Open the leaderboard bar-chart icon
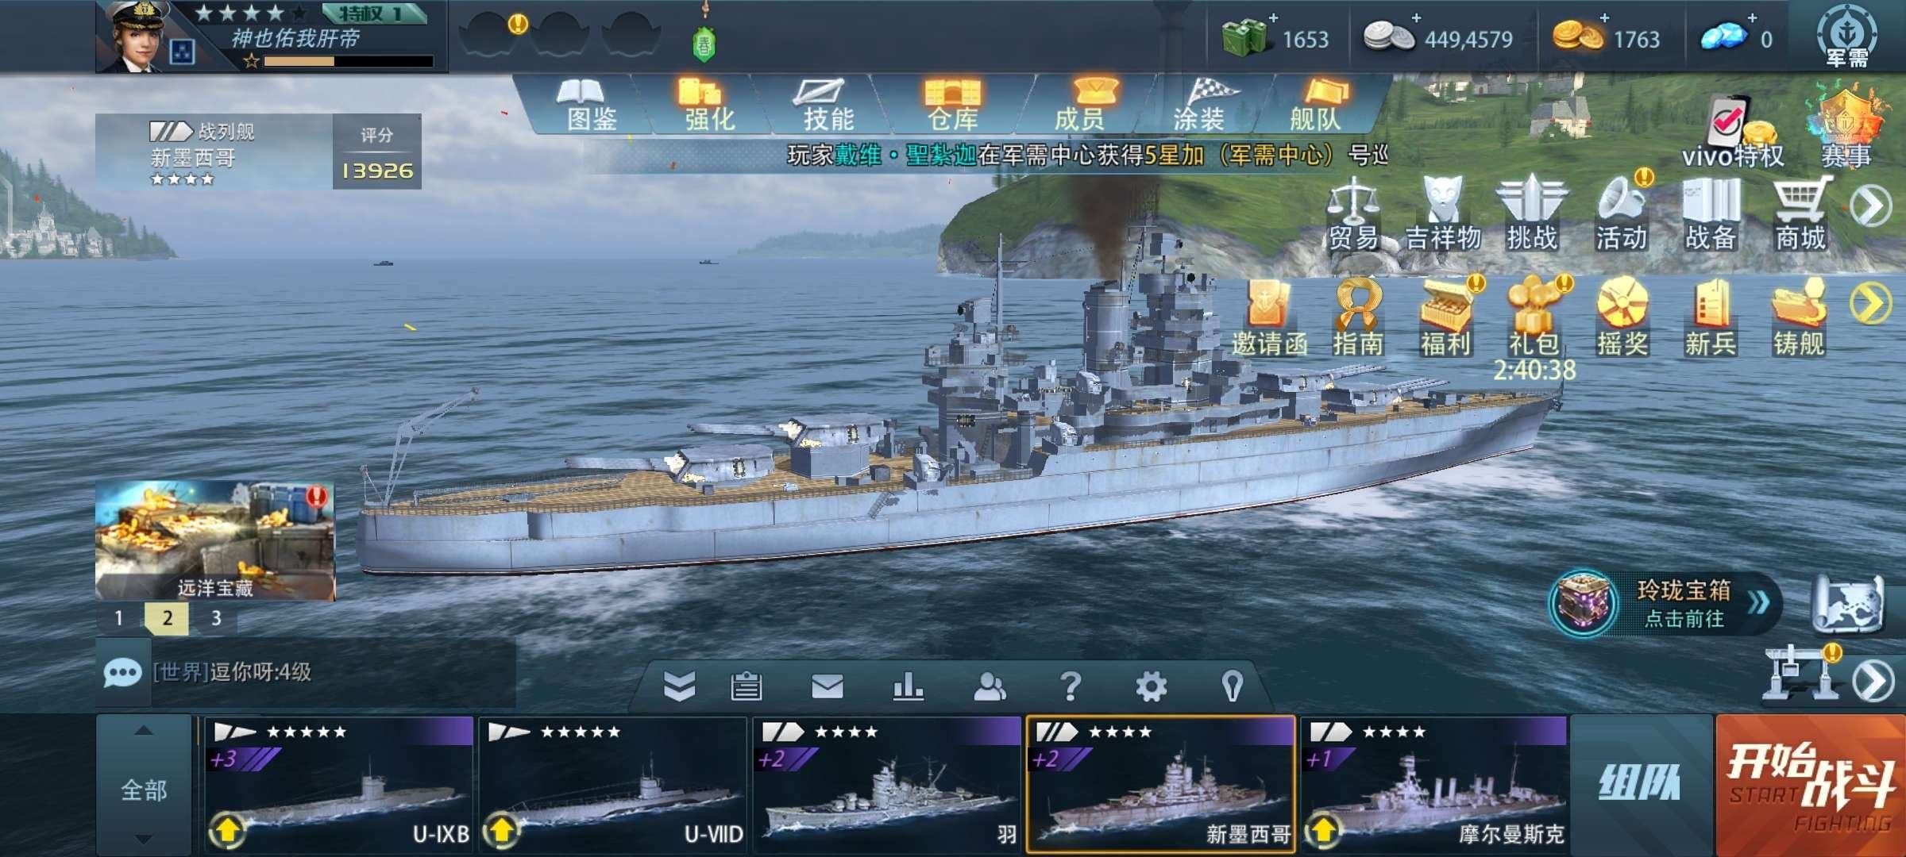 908,686
